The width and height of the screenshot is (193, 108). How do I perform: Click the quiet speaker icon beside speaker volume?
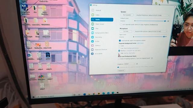coord(135,21)
